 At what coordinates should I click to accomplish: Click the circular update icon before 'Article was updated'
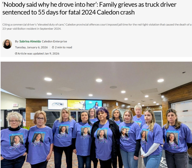pyautogui.click(x=16, y=53)
